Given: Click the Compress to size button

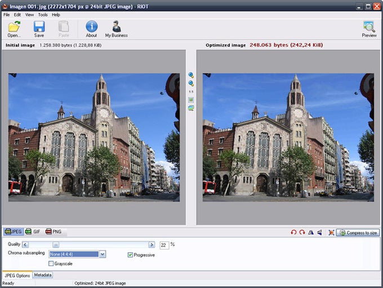Looking at the screenshot, I should (358, 233).
